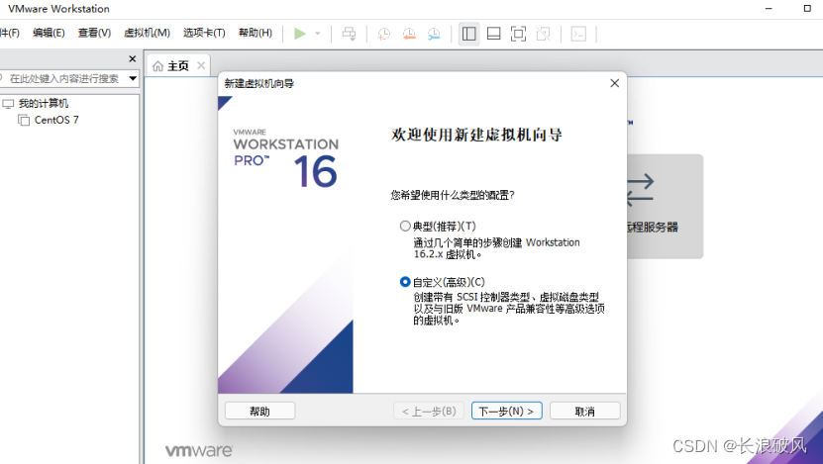The image size is (823, 464).
Task: Click the library search input field
Action: [x=63, y=78]
